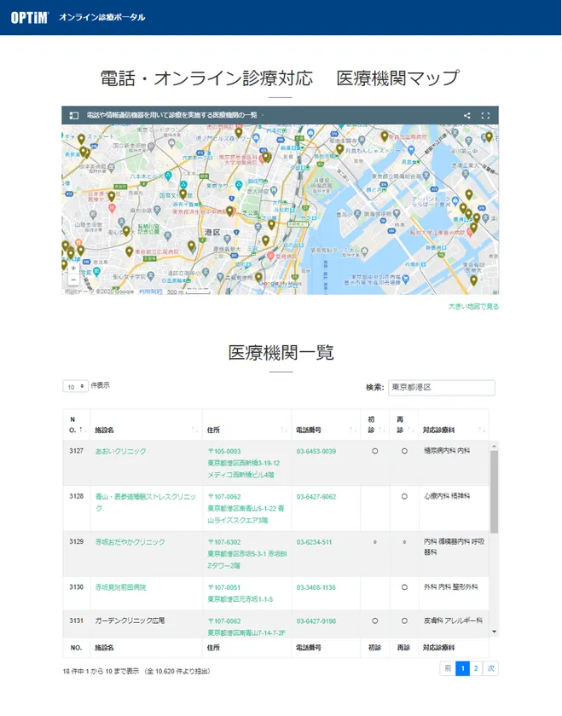Open the map in fullscreen
Screen dimensions: 562x716
click(486, 116)
